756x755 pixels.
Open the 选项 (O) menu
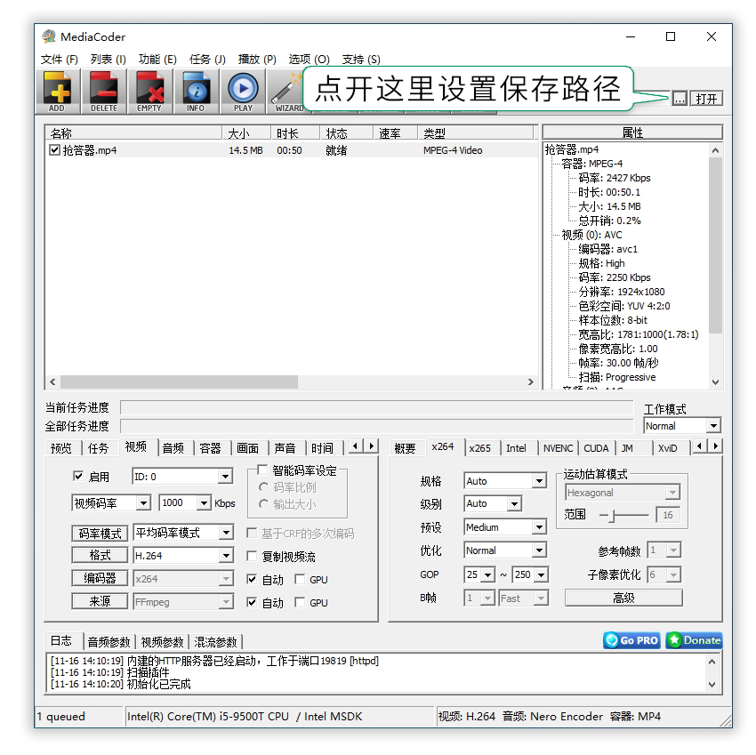pyautogui.click(x=309, y=60)
